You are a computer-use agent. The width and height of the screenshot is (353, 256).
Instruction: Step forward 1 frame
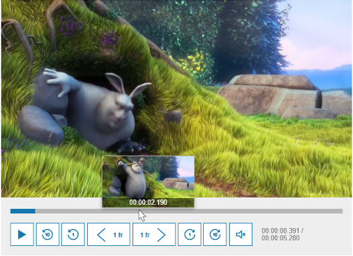154,235
